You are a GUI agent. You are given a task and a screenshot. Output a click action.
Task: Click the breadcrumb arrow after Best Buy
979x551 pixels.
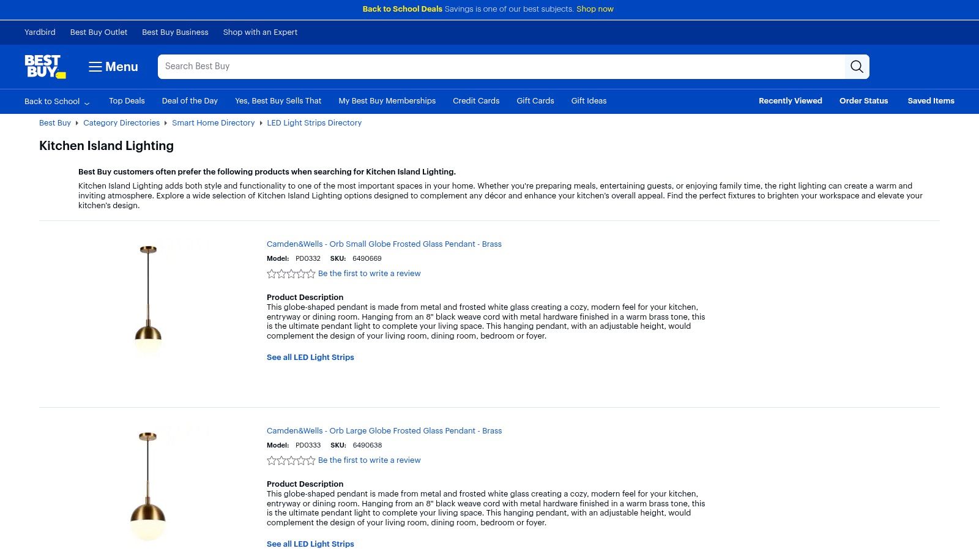pyautogui.click(x=77, y=123)
